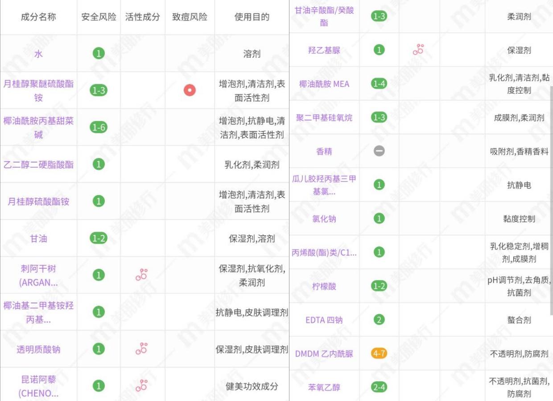This screenshot has width=553, height=401.
Task: Click the gray minus safety badge for 香精
Action: (379, 150)
